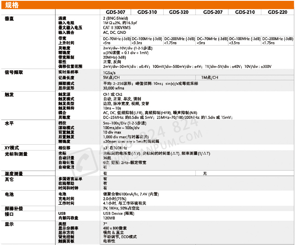Click the USB Device (隔离) interface value
This screenshot has height=245, width=296.
click(x=119, y=213)
